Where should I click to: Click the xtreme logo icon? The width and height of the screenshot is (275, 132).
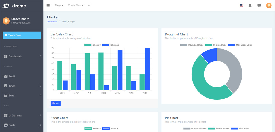[5, 6]
